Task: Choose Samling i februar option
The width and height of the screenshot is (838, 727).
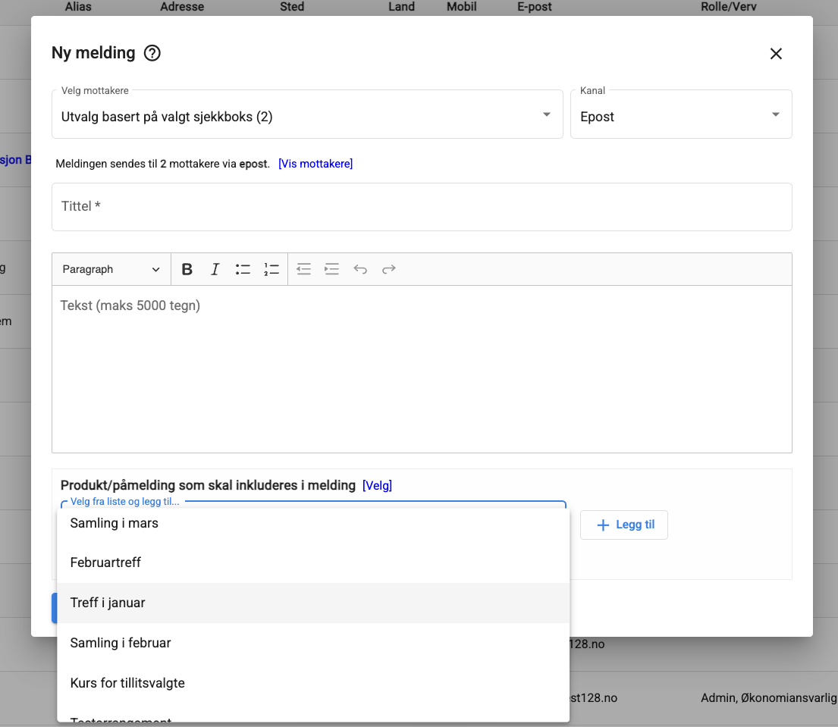Action: tap(313, 643)
